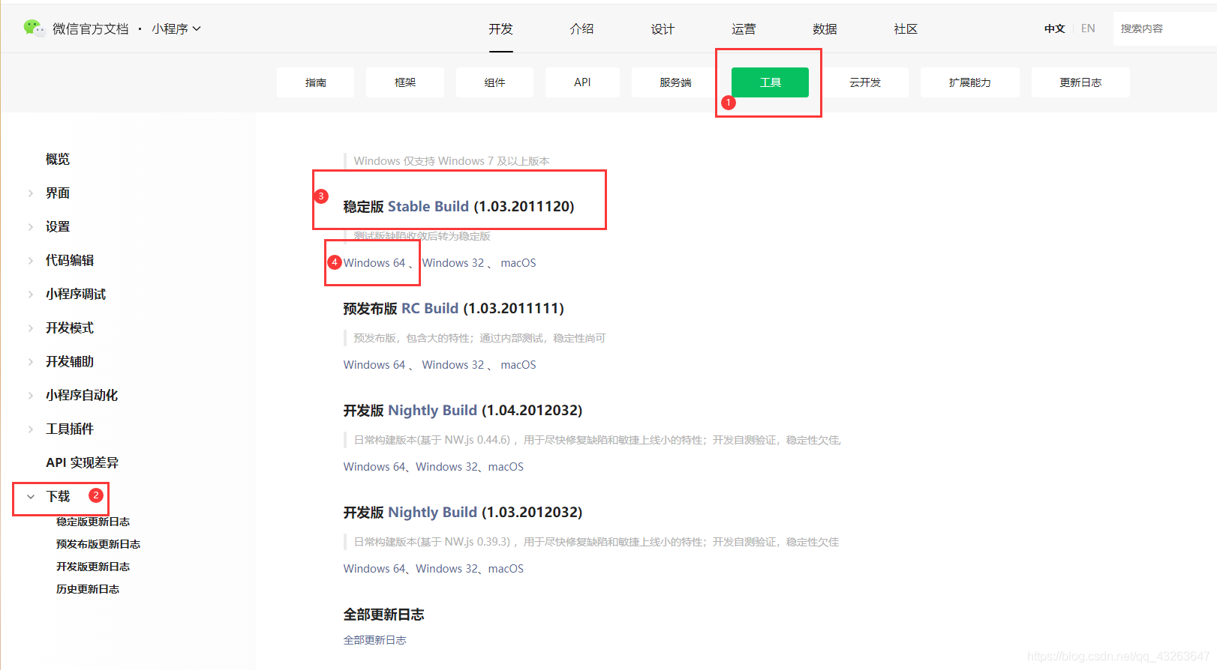Screen dimensions: 1217x670
Task: Expand the 开发辅助 sidebar chevron
Action: coord(31,362)
